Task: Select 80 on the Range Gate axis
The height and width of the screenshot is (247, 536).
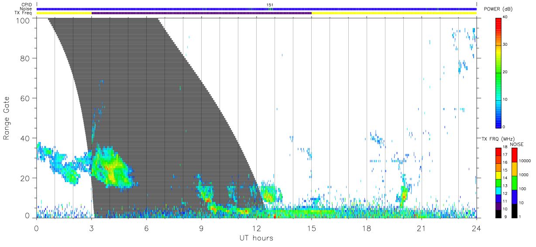Action: 25,58
